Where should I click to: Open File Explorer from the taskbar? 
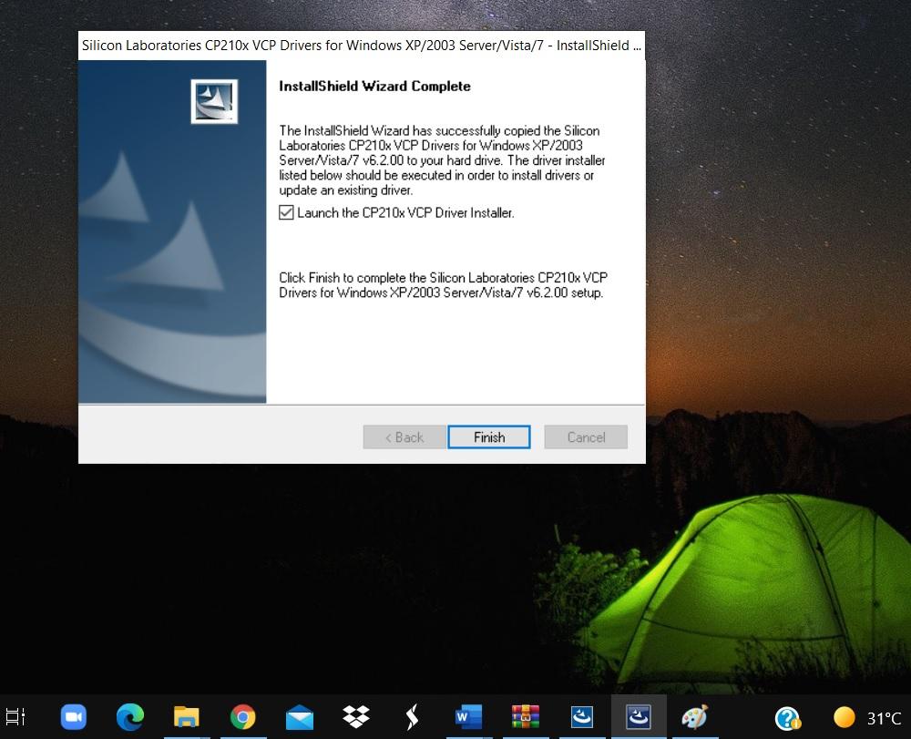pos(187,717)
